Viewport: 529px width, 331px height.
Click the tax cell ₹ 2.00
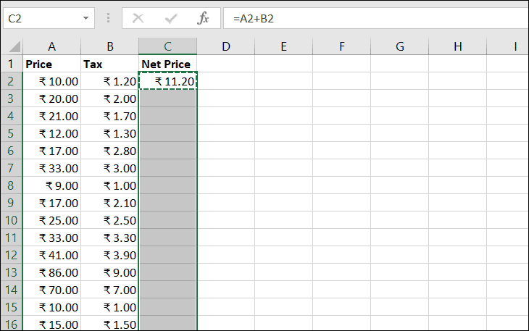click(x=109, y=99)
